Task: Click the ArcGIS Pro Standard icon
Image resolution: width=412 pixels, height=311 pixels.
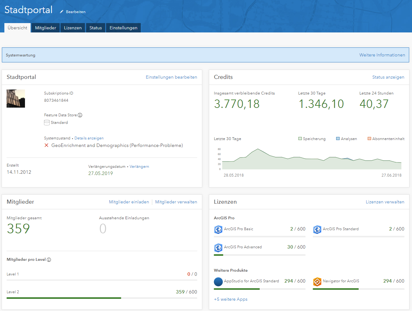Action: (317, 230)
